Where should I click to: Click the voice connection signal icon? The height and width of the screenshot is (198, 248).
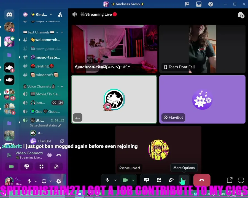pyautogui.click(x=9, y=155)
